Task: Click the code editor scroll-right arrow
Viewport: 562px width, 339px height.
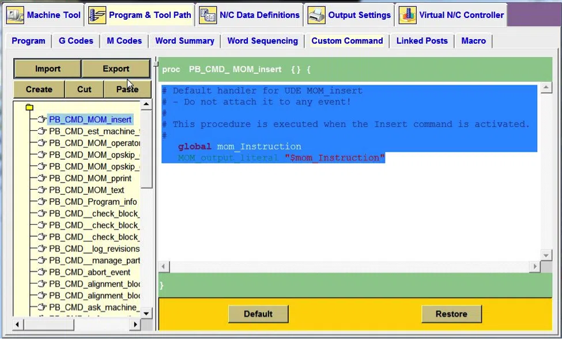Action: point(535,266)
